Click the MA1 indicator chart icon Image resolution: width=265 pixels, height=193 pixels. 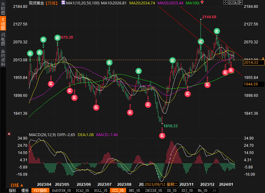tap(63, 3)
